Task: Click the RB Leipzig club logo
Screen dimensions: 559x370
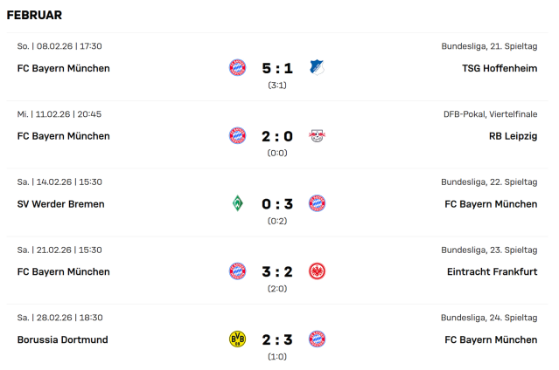Action: tap(317, 135)
